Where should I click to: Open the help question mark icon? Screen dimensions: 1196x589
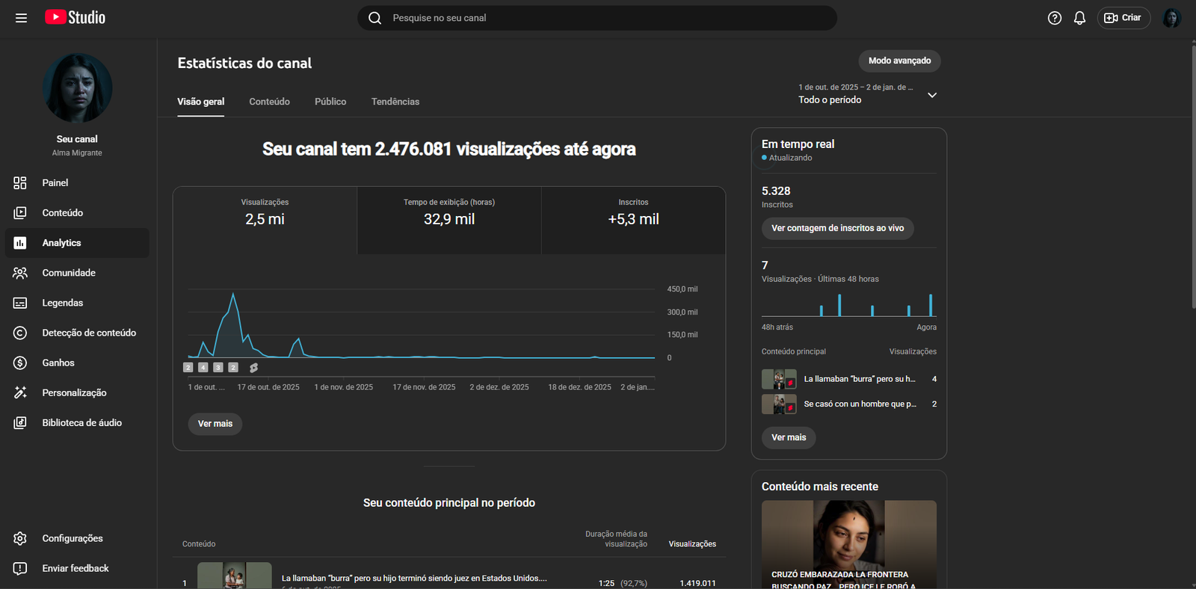click(x=1054, y=18)
